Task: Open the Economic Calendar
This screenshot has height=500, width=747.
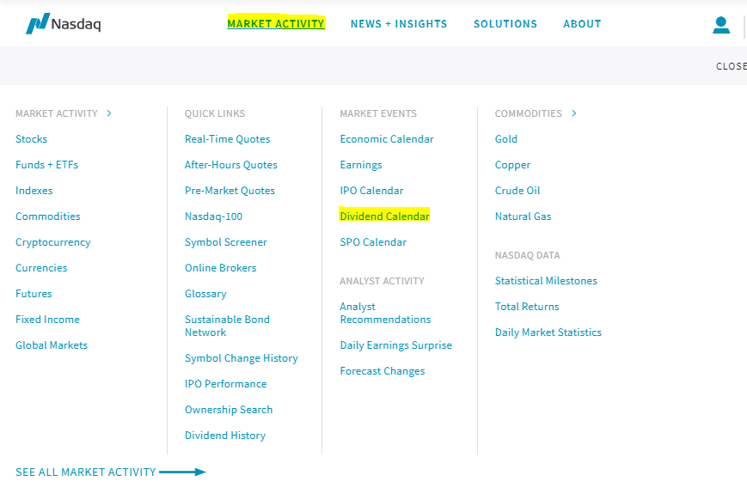Action: [x=387, y=139]
